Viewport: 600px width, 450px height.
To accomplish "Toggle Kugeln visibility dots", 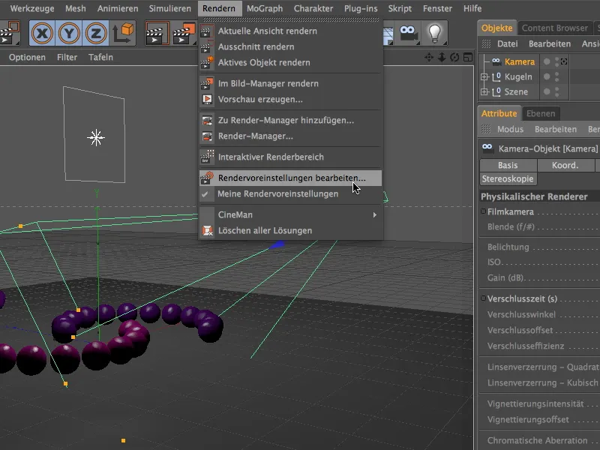I will point(556,77).
